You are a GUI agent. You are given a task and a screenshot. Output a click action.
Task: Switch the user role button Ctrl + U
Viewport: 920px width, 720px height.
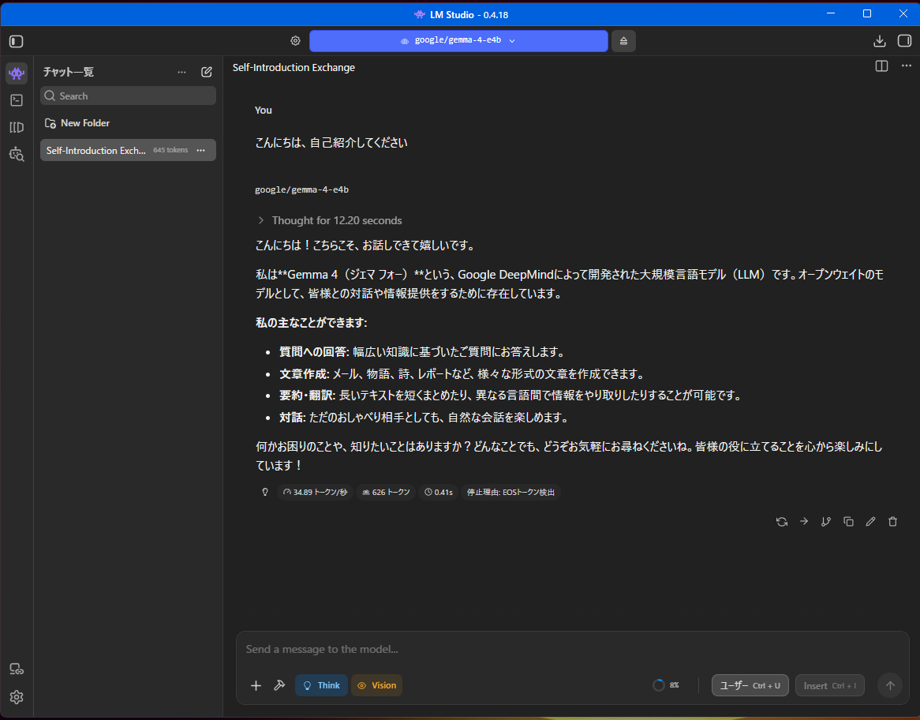[750, 685]
